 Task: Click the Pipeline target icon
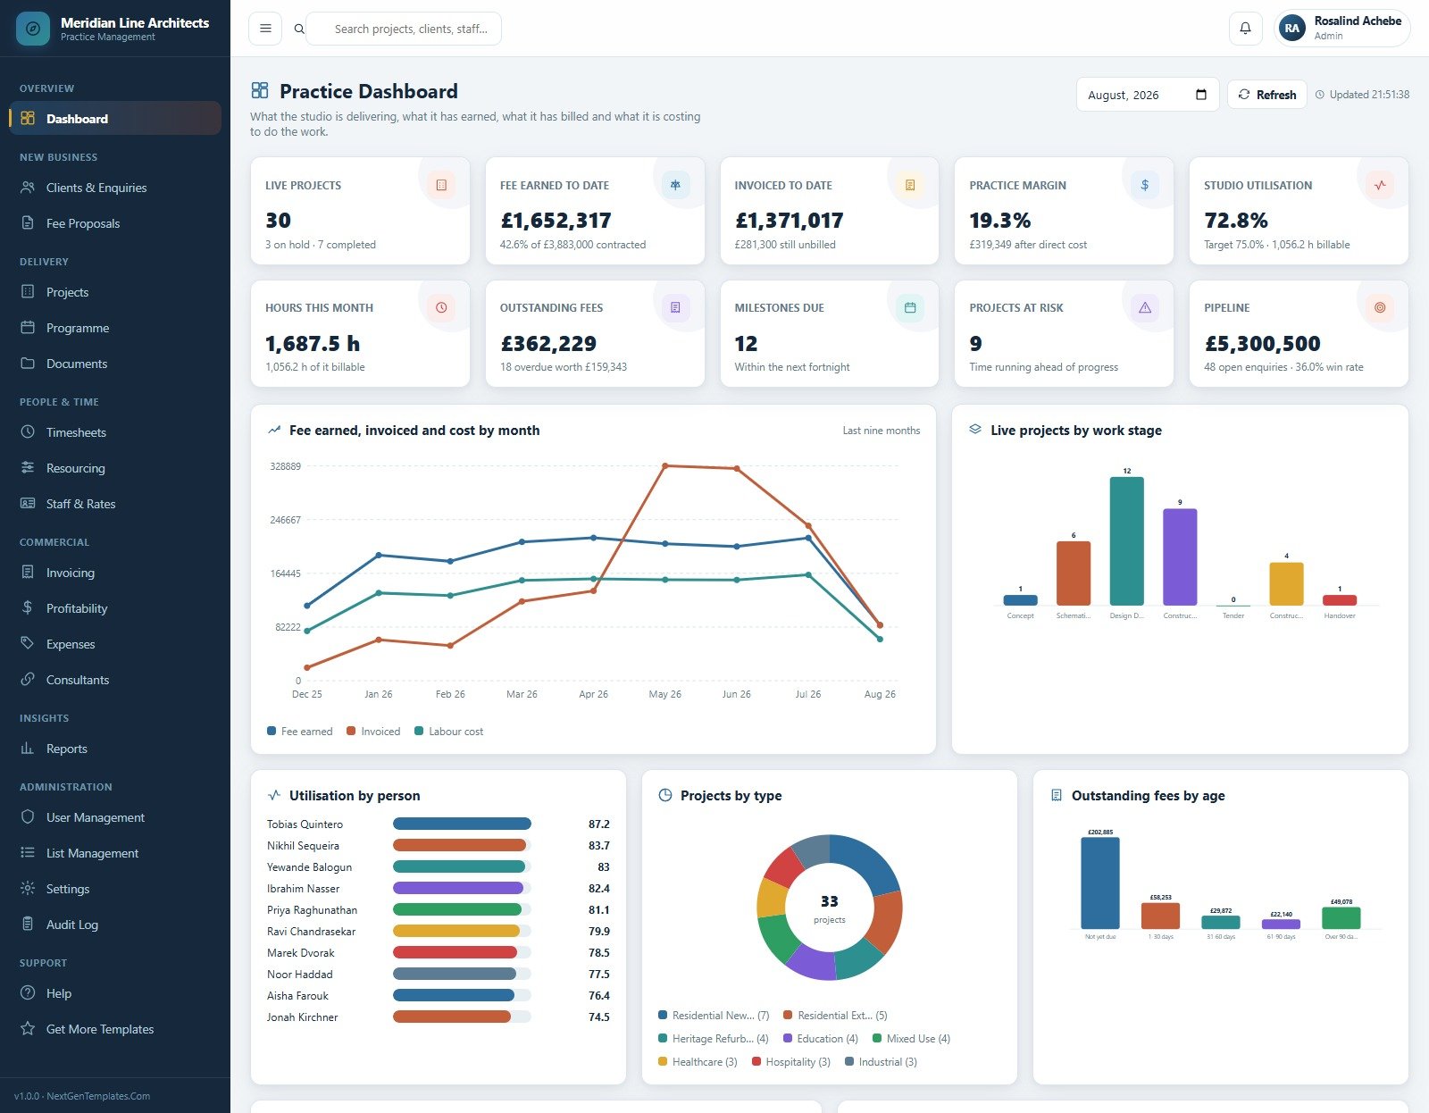(x=1380, y=307)
